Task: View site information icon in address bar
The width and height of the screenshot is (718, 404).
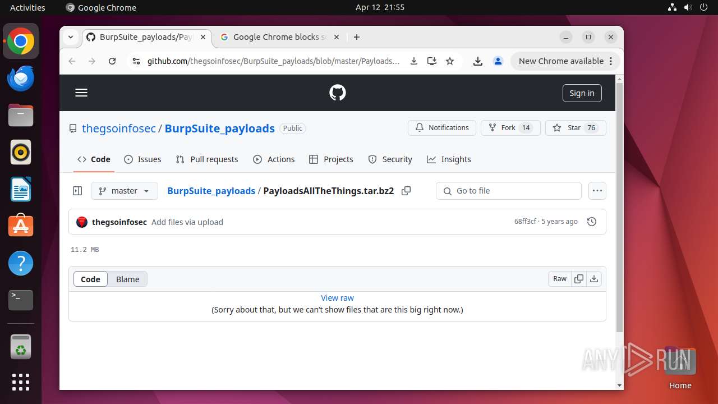Action: click(x=135, y=61)
